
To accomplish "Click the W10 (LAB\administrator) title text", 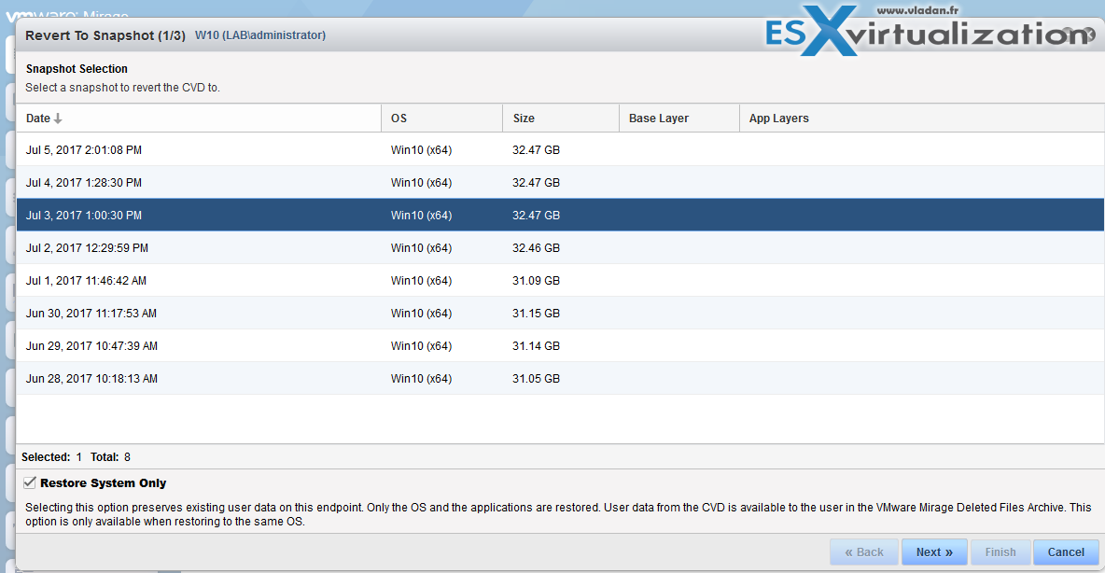I will point(260,35).
